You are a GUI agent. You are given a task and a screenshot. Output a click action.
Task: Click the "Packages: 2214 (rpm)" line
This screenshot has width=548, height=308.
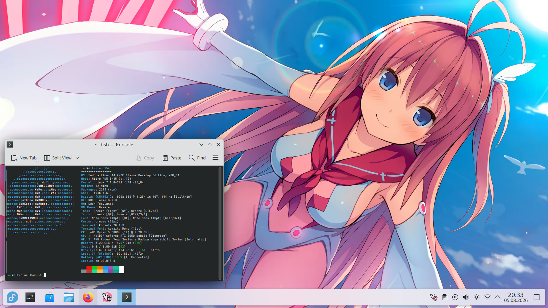tap(99, 190)
